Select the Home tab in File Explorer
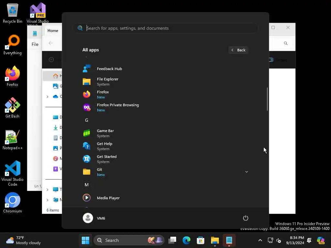Screen dimensions: 331x248 (53, 31)
